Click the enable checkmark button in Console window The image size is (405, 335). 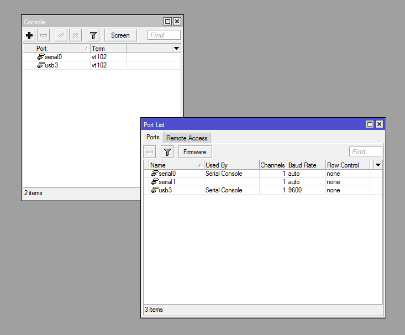pos(61,35)
